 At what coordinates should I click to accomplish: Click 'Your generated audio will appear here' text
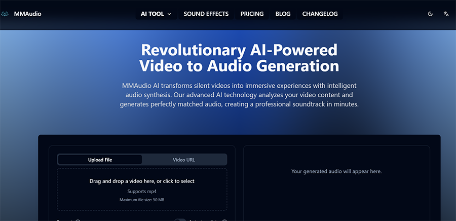click(x=336, y=171)
